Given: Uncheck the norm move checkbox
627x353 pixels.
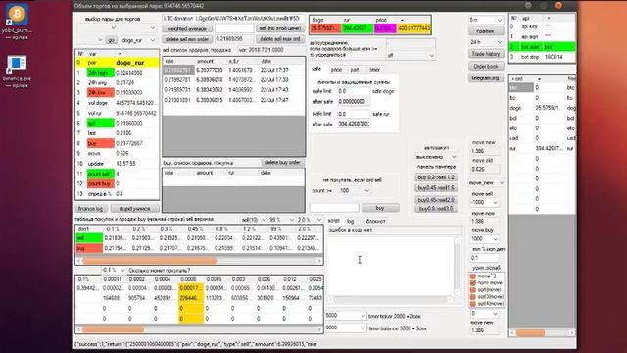Looking at the screenshot, I should point(473,283).
